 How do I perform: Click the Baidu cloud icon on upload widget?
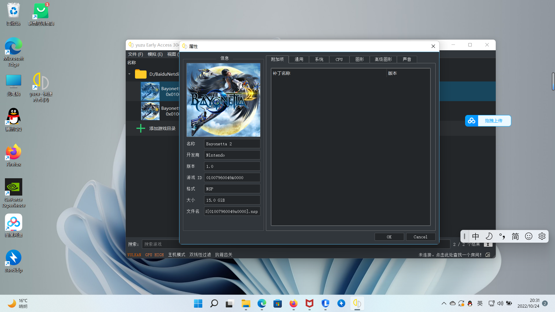[x=471, y=121]
